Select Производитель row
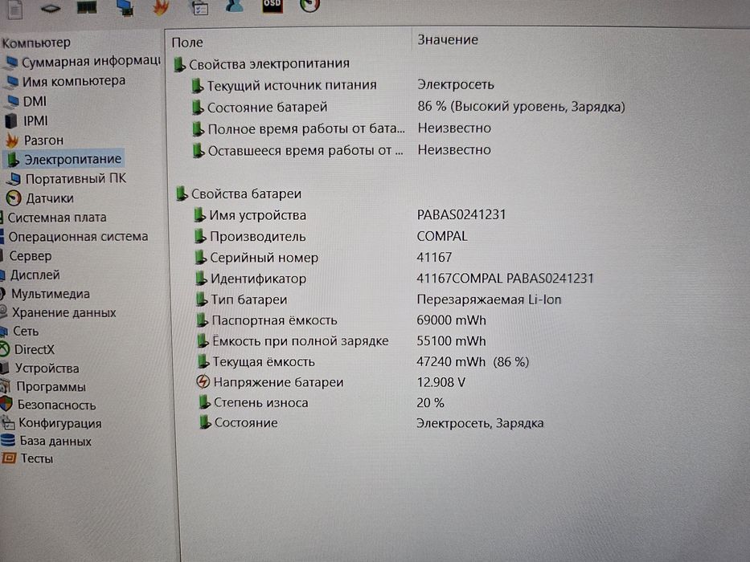The height and width of the screenshot is (562, 750). click(x=250, y=236)
